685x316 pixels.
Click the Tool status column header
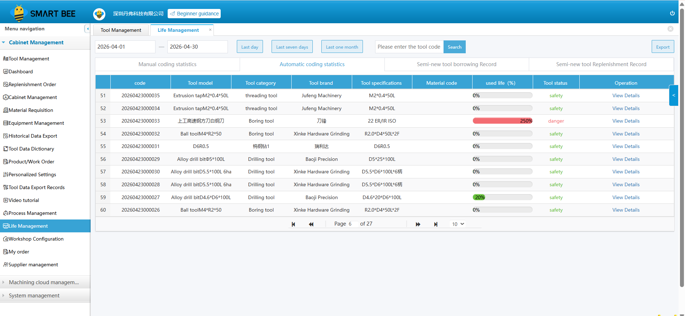click(x=556, y=83)
